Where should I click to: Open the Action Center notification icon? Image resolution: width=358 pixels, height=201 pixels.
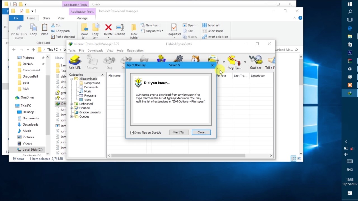point(350,193)
